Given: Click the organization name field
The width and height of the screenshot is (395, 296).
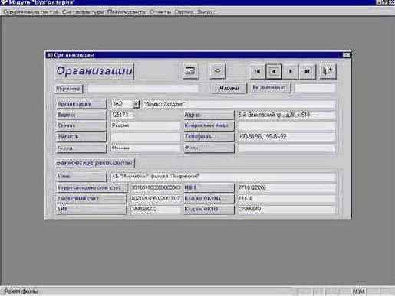Looking at the screenshot, I should (239, 104).
